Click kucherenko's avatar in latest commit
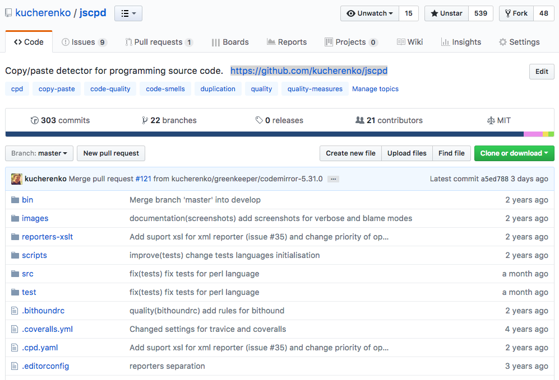 (x=17, y=179)
